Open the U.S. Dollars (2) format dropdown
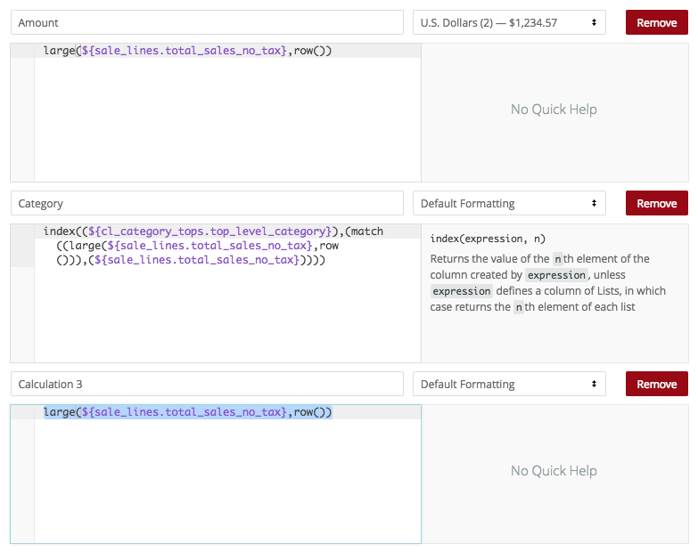 click(x=509, y=22)
